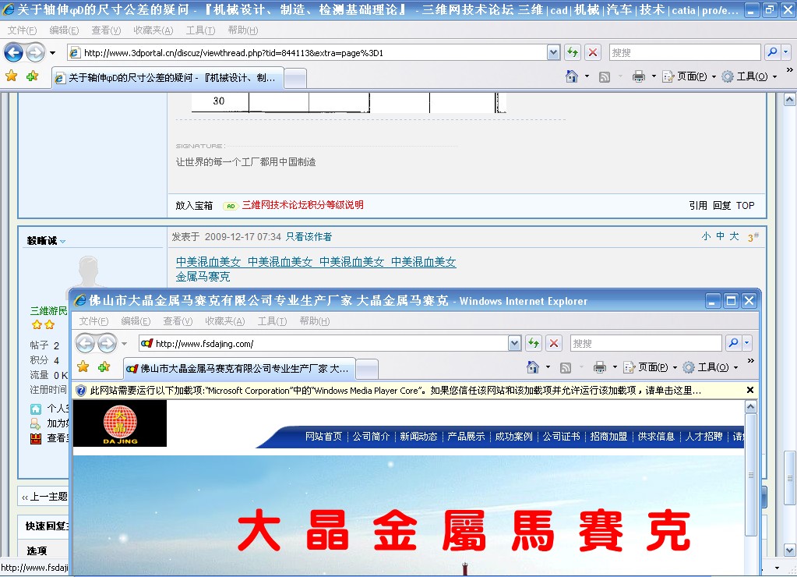797x577 pixels.
Task: Click RSS feed icon in fsdajing popup
Action: click(x=565, y=367)
